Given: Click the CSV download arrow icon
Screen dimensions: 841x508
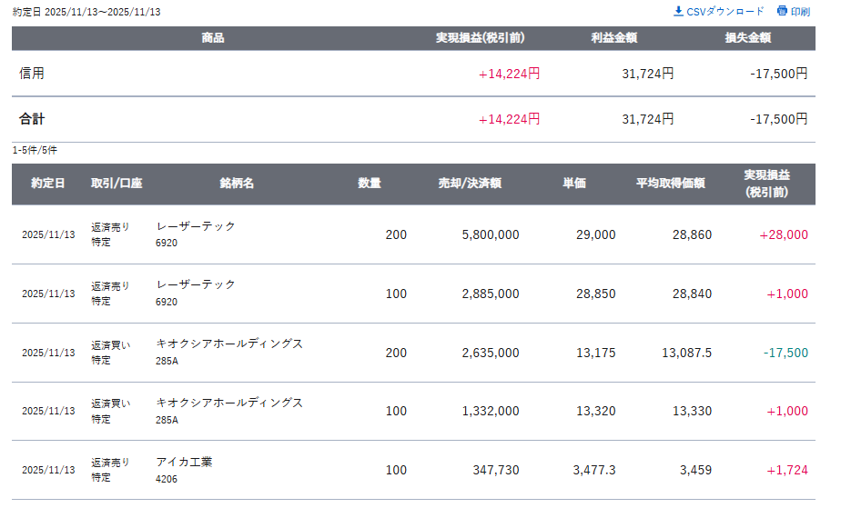Looking at the screenshot, I should click(678, 12).
